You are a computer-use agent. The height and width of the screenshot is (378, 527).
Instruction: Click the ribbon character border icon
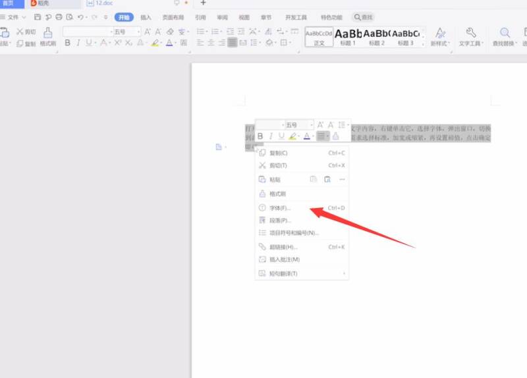coord(184,43)
